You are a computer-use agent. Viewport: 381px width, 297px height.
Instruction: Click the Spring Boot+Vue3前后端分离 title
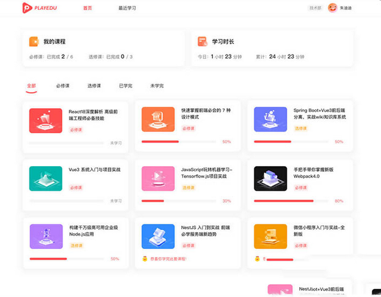[320, 113]
